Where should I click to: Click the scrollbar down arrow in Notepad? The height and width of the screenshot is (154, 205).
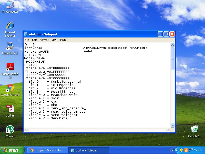(x=172, y=125)
